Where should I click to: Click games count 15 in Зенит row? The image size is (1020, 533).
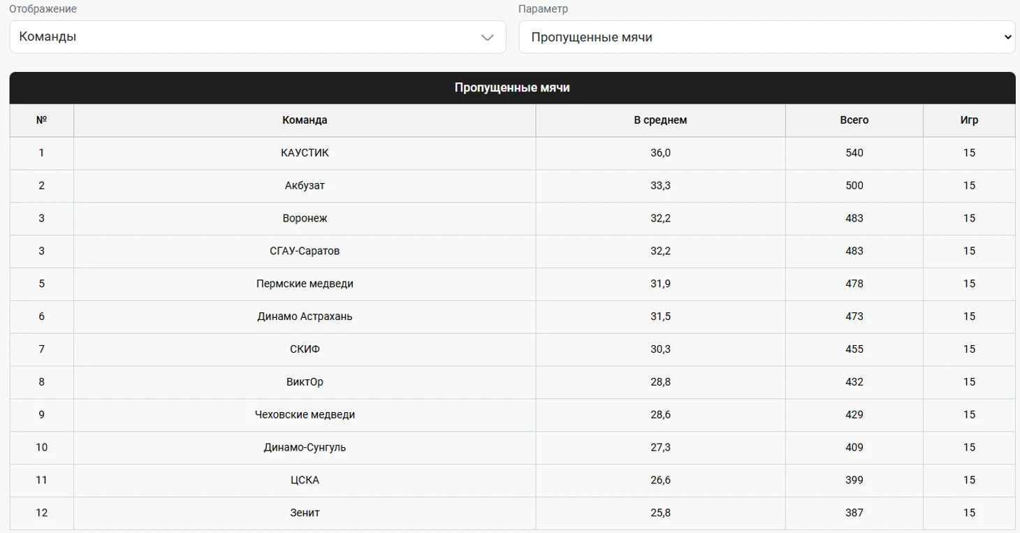click(x=969, y=513)
